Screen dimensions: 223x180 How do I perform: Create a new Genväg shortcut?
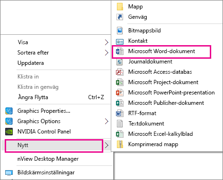pyautogui.click(x=167, y=17)
